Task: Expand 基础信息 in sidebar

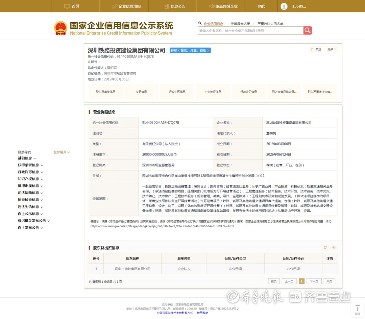Action: click(x=27, y=158)
